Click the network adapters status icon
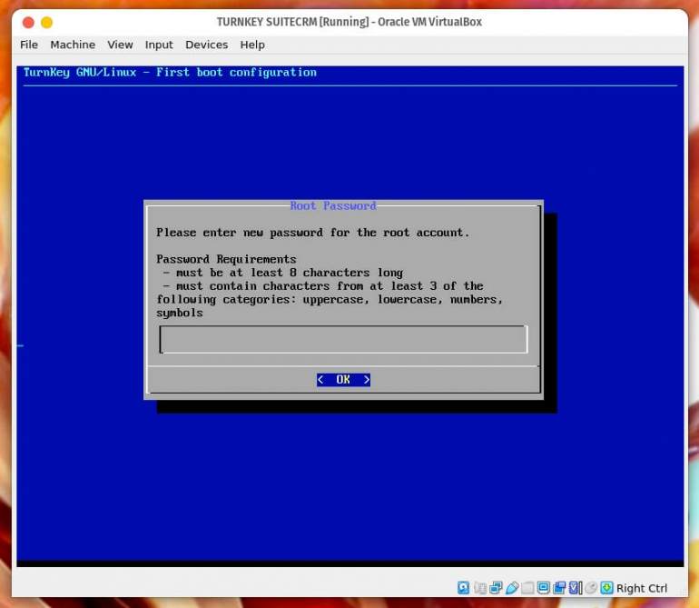699x608 pixels. (x=496, y=587)
